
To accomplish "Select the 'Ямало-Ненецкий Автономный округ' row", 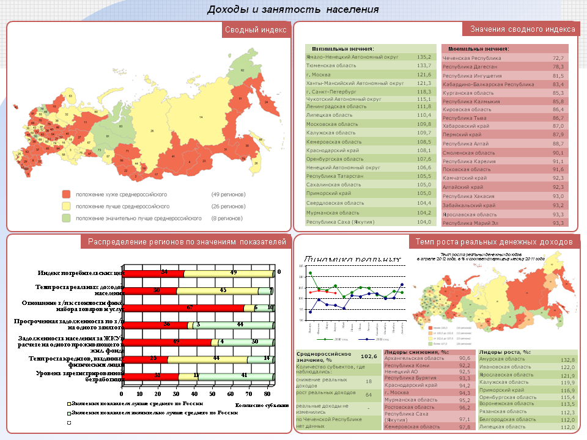I will pos(371,57).
